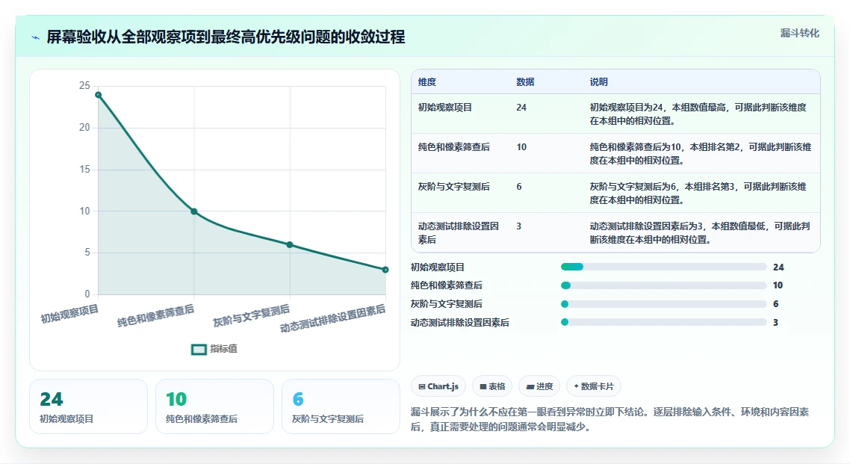Open the 10 纯色和像素筛查后 stat card
The image size is (850, 464).
coord(214,406)
